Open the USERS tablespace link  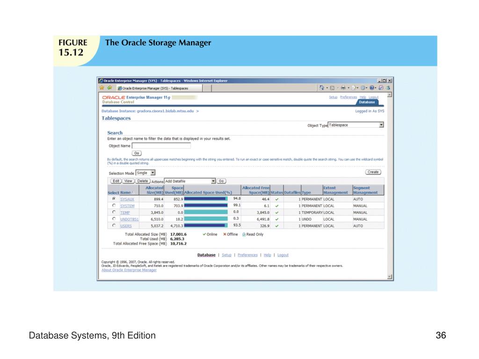click(126, 226)
